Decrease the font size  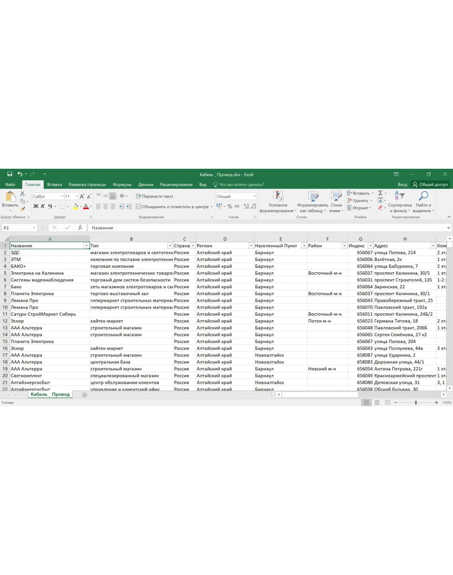[x=89, y=197]
